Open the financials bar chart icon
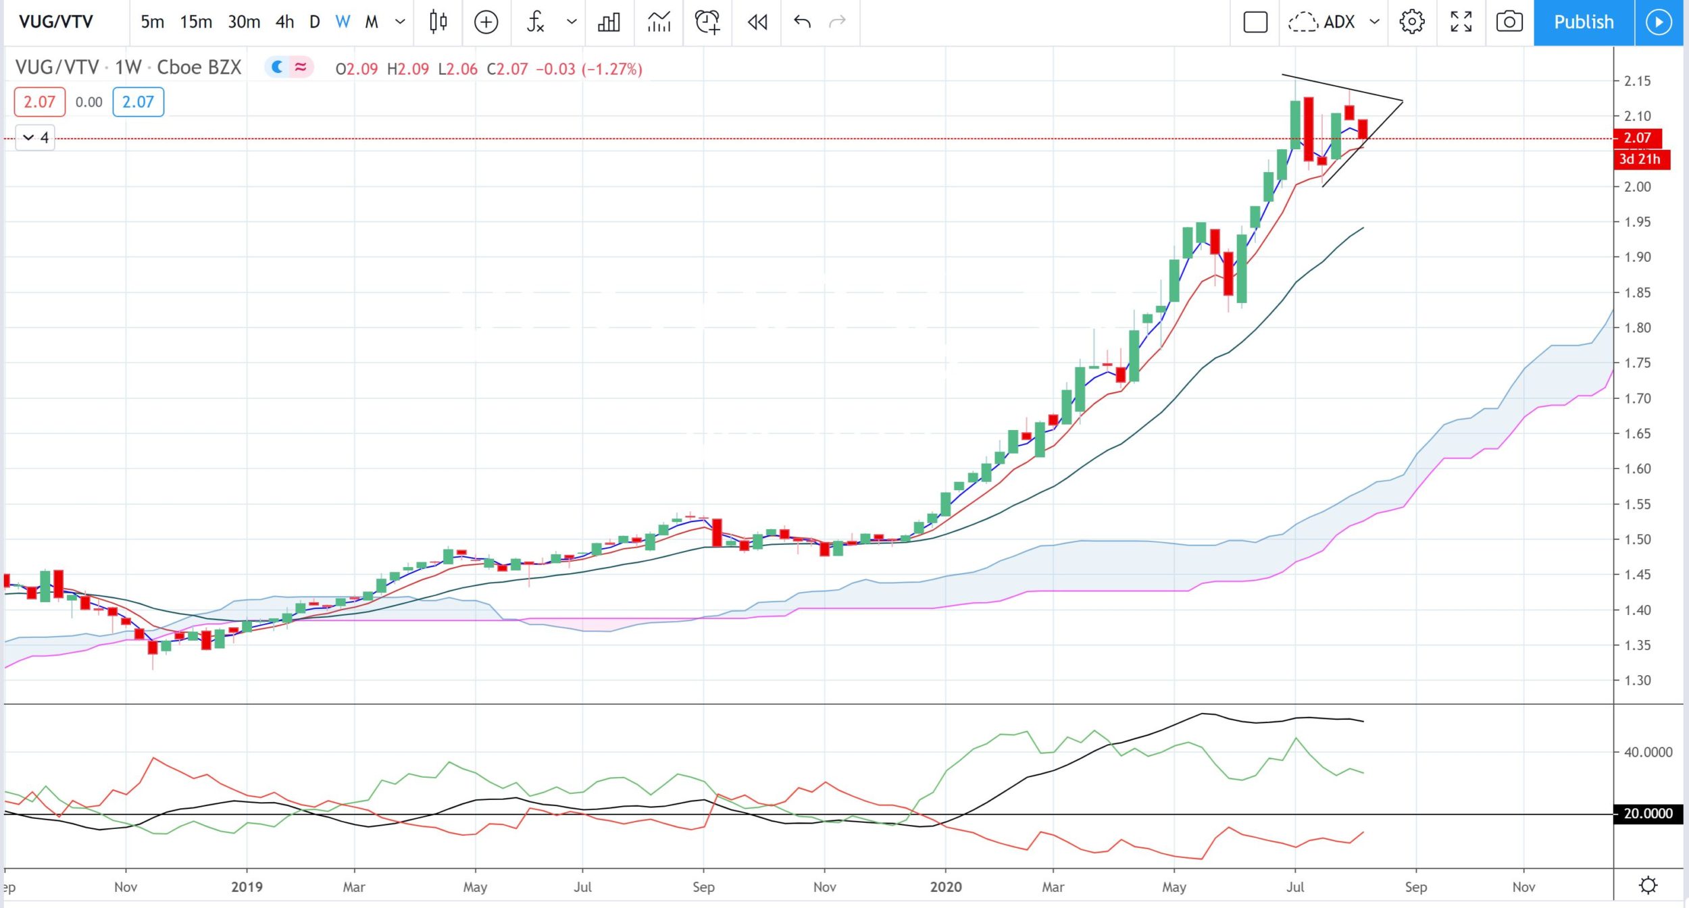This screenshot has width=1689, height=908. 609,22
